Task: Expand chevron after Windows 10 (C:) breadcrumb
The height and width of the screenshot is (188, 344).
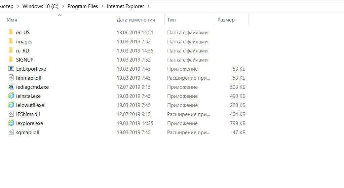Action: tap(63, 6)
